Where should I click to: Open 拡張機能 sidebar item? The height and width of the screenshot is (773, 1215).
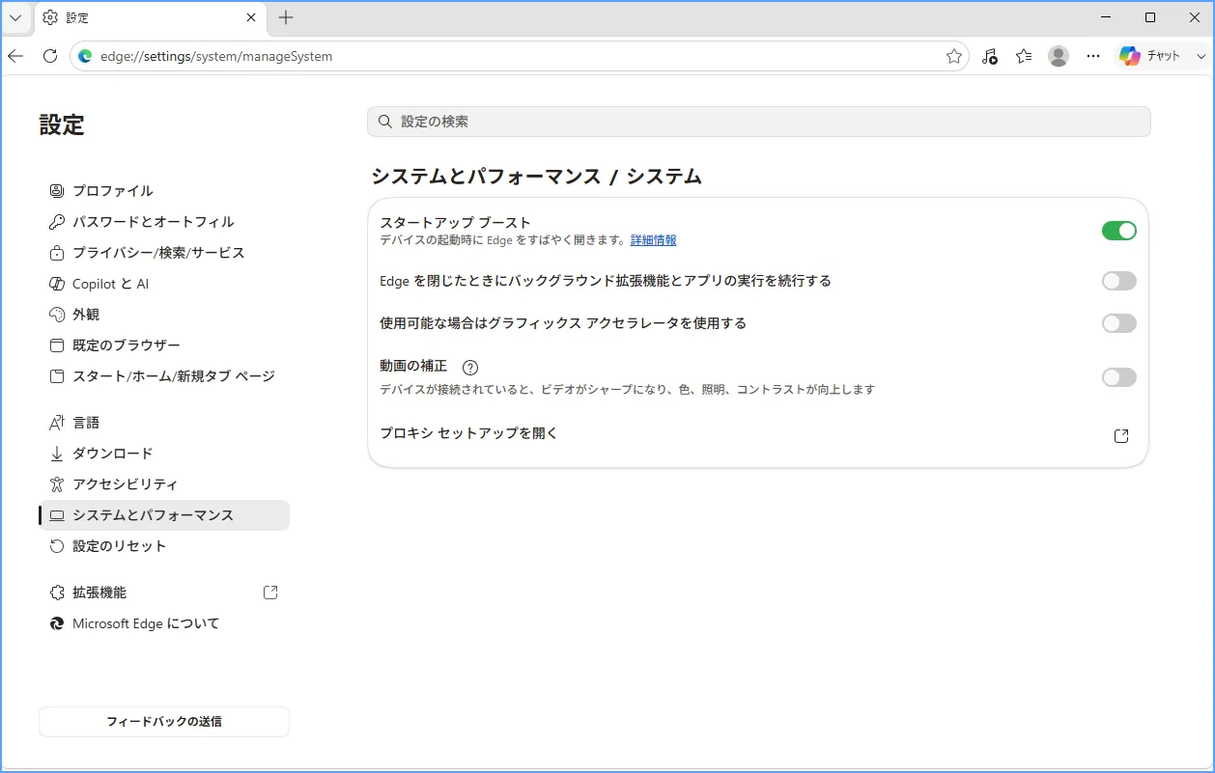164,593
